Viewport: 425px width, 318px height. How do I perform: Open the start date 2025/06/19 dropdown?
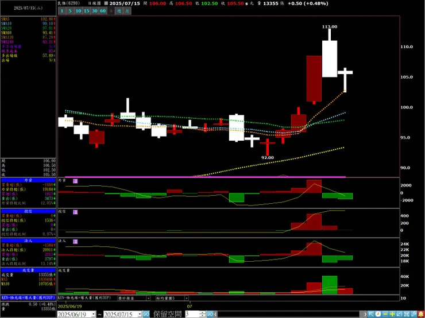pyautogui.click(x=94, y=314)
